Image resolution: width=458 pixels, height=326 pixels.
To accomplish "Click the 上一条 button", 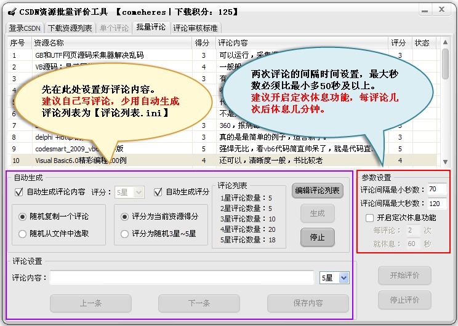I will [x=90, y=303].
